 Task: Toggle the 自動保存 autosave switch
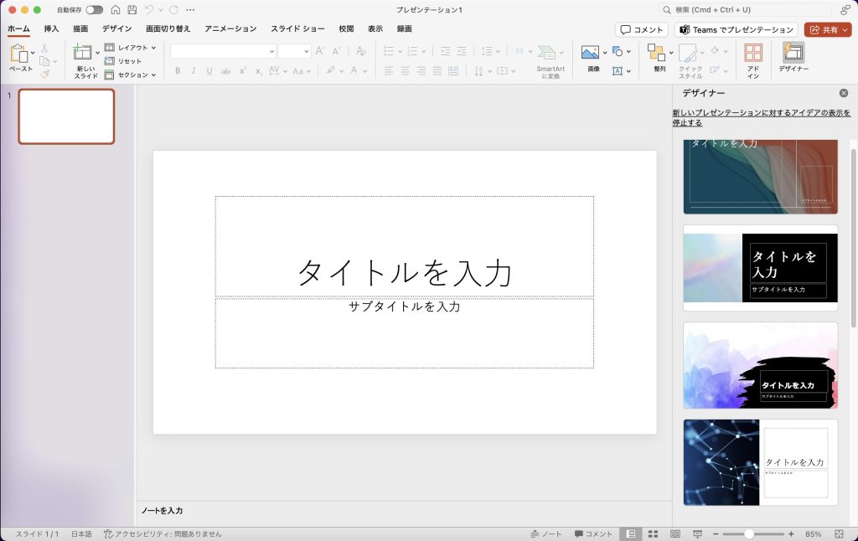(x=94, y=10)
